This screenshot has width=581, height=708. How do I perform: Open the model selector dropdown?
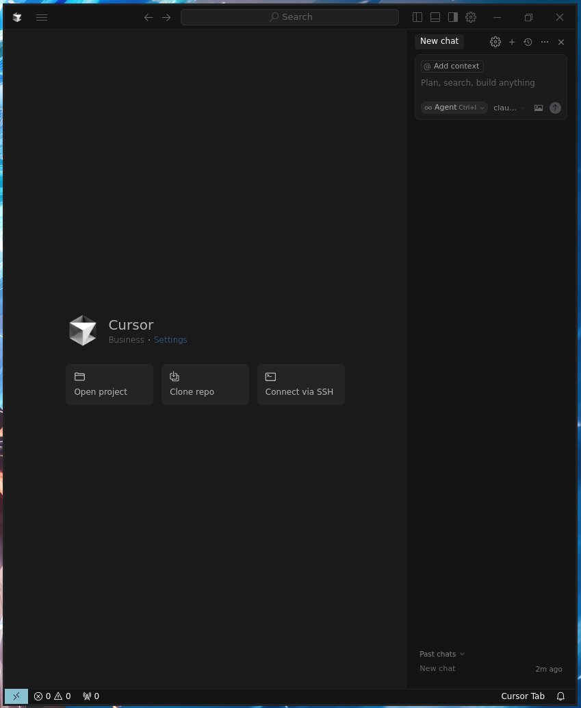(508, 108)
